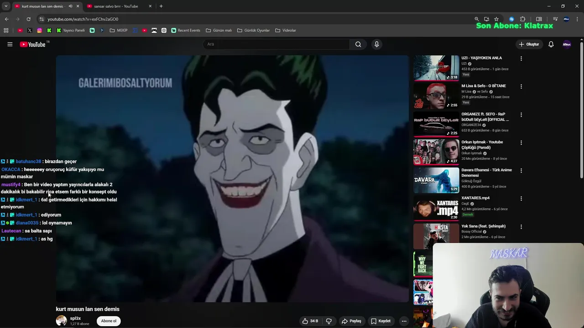
Task: Open the reading mode side panel icon
Action: pyautogui.click(x=539, y=19)
